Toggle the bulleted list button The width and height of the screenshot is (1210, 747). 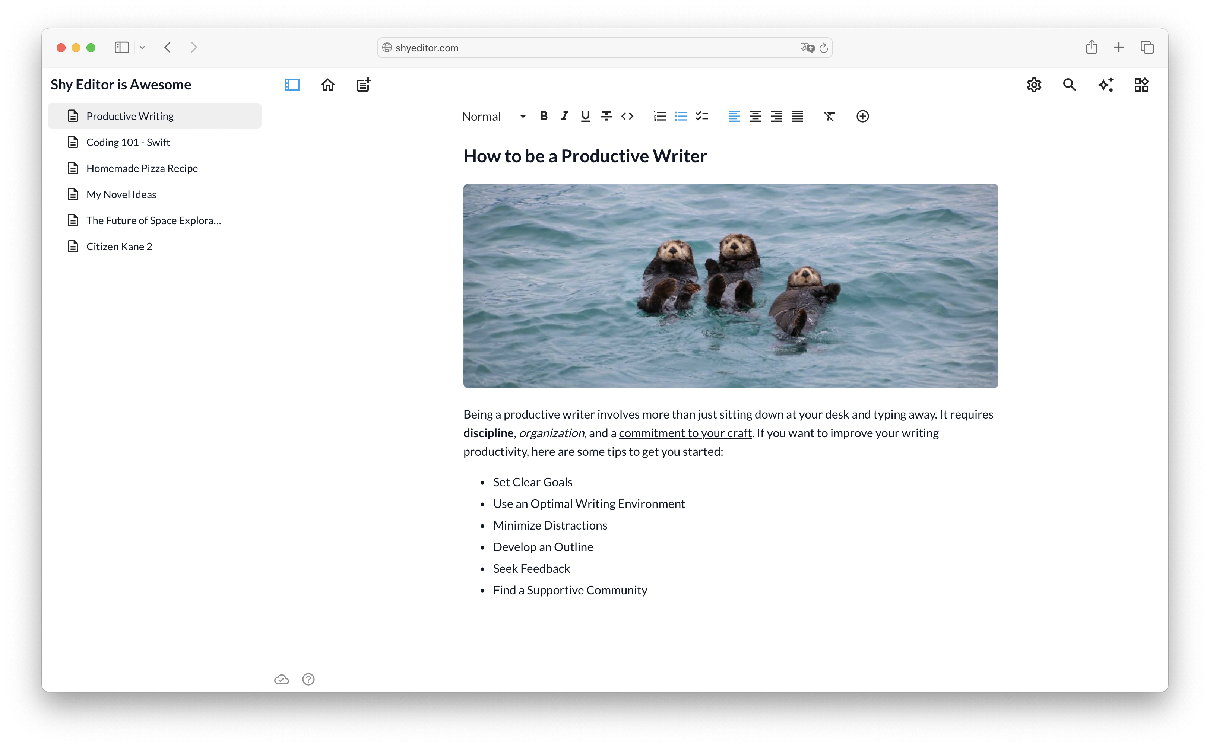[x=681, y=116]
